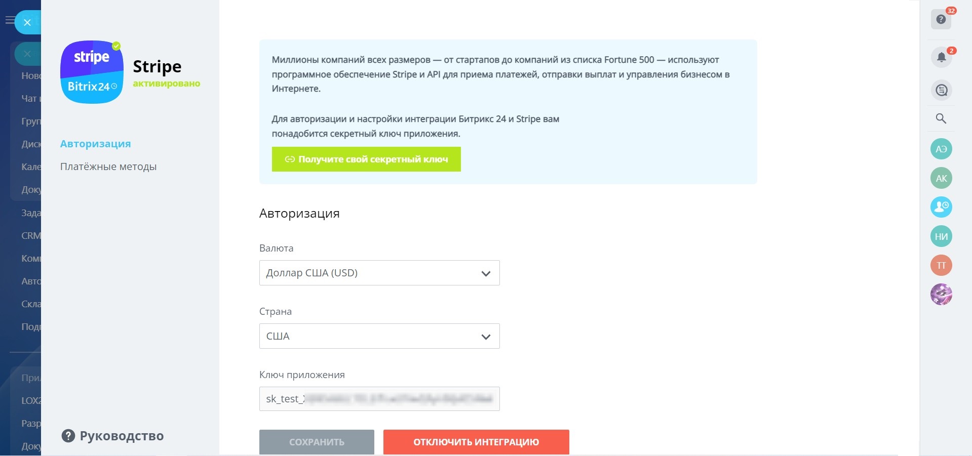
Task: Expand the Валюта currency dropdown
Action: [x=379, y=273]
